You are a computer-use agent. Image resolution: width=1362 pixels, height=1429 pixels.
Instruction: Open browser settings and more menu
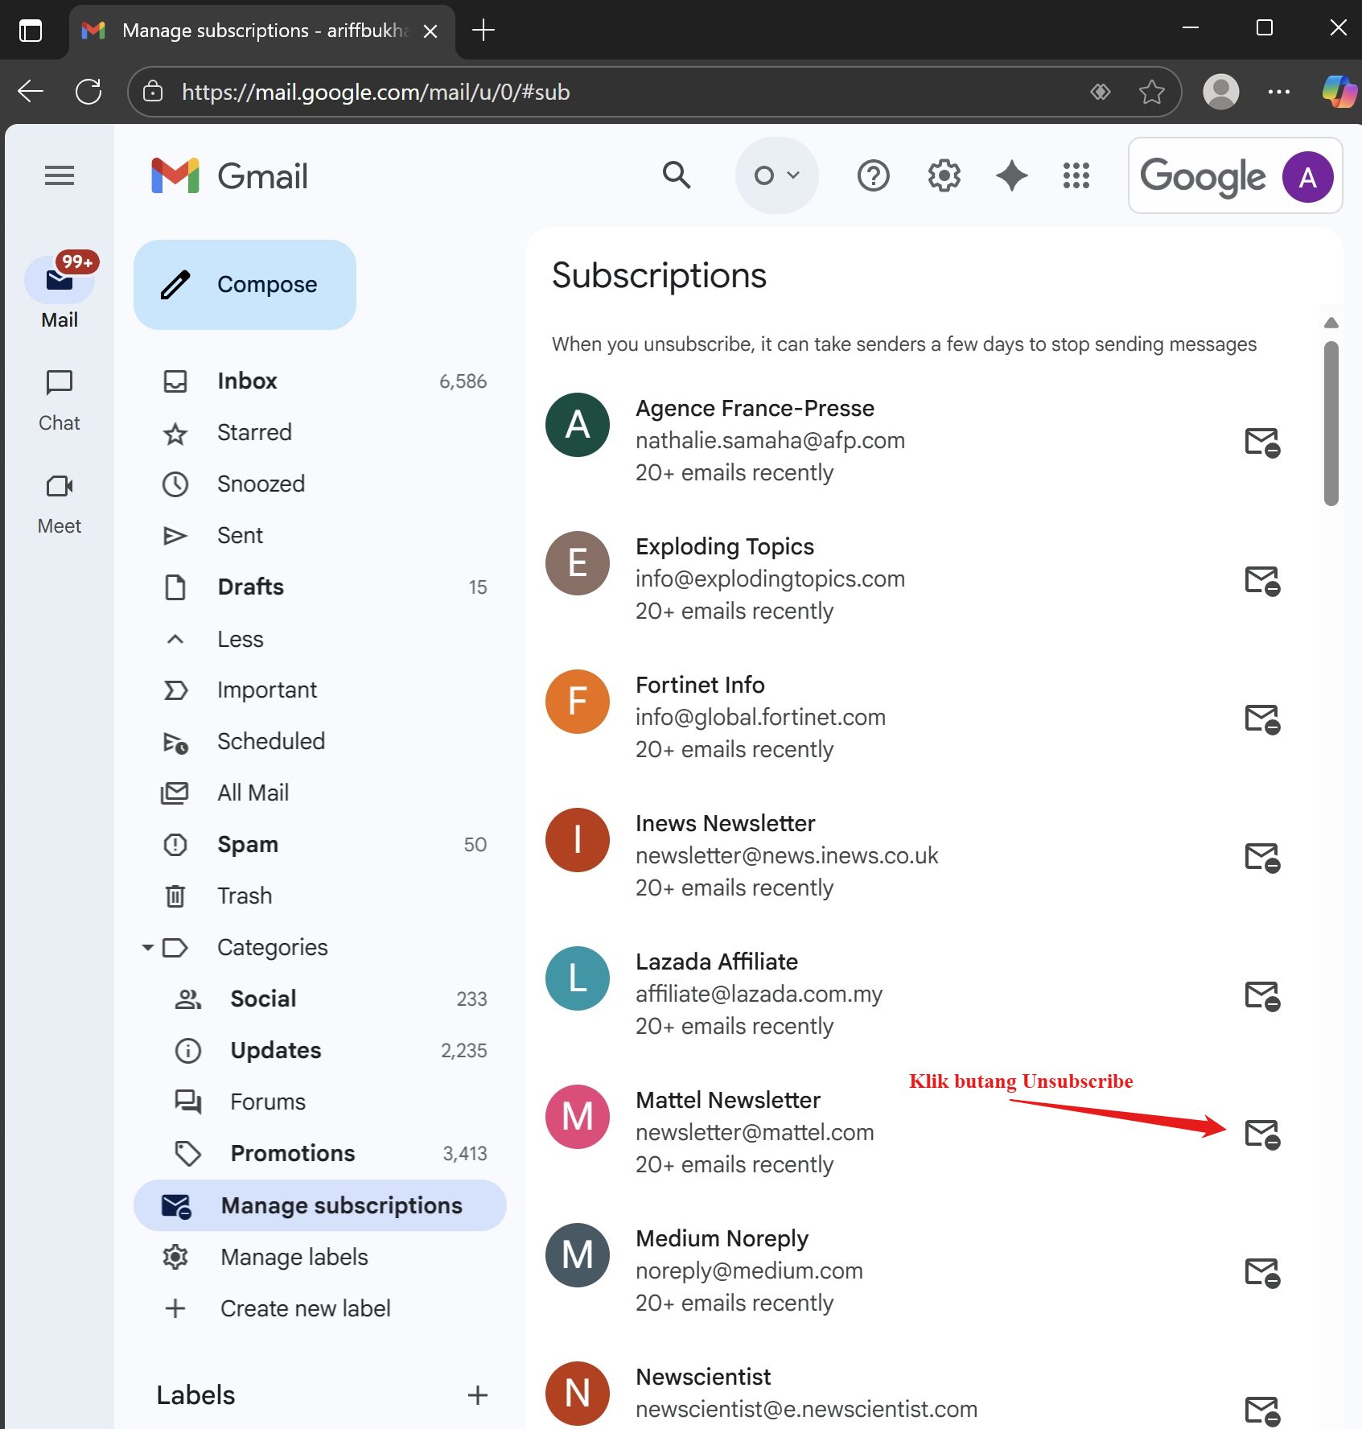pyautogui.click(x=1279, y=92)
